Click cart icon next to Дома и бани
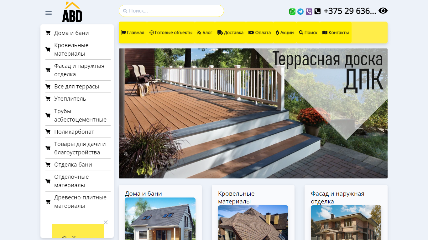Screen dimensions: 428x240 click(x=48, y=33)
